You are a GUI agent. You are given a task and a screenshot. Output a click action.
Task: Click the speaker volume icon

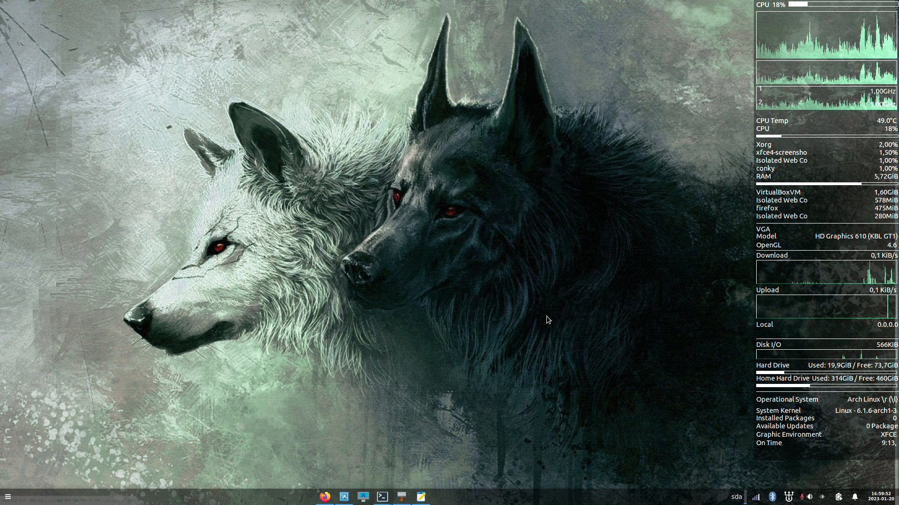point(810,497)
